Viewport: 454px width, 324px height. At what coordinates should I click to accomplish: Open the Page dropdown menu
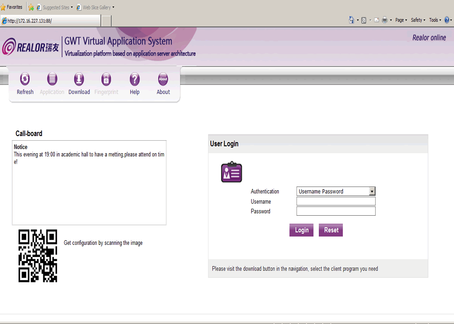401,20
